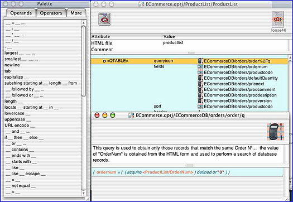Image resolution: width=293 pixels, height=202 pixels.
Task: Select ECommerceDB/orders/ordernum entry
Action: (x=236, y=67)
